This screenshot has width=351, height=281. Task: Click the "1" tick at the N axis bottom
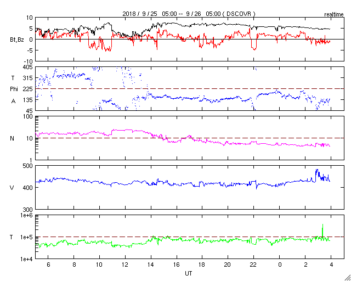31,160
